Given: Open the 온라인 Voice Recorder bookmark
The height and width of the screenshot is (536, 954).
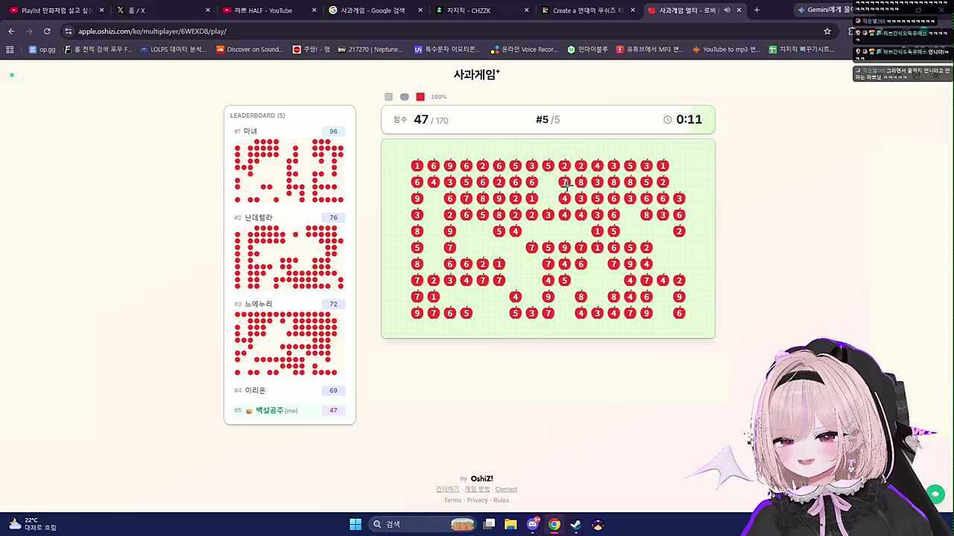Looking at the screenshot, I should pos(524,49).
